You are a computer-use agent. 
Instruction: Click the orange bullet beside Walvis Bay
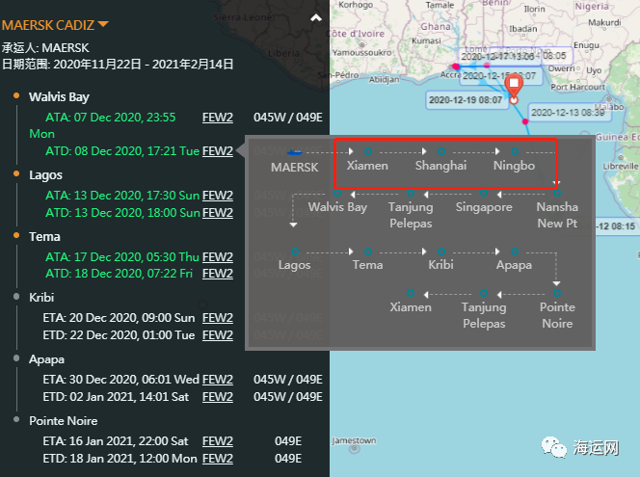[x=16, y=95]
